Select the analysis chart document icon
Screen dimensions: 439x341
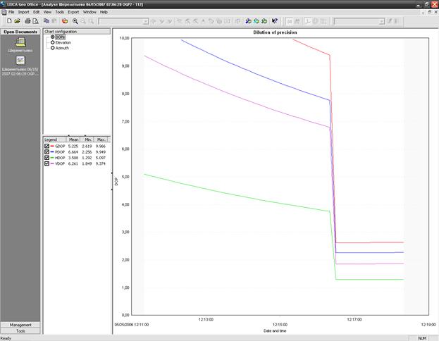point(21,61)
